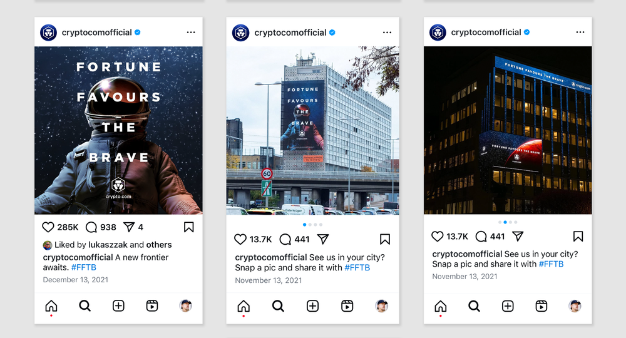Tap Search icon below the December 13 post
The width and height of the screenshot is (626, 338).
tap(85, 306)
